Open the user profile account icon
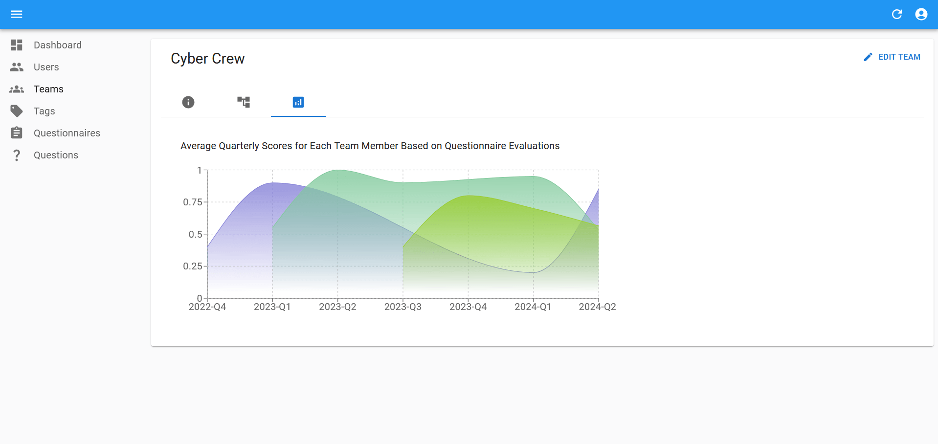938x444 pixels. 921,14
